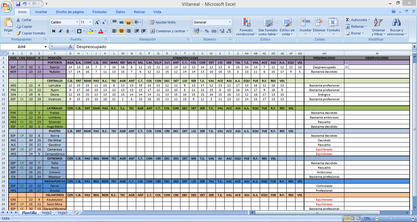Align text to bottom of cell

(128, 22)
